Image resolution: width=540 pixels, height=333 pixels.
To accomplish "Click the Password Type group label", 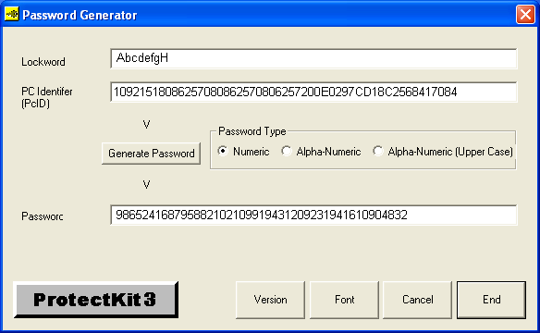I will click(252, 131).
